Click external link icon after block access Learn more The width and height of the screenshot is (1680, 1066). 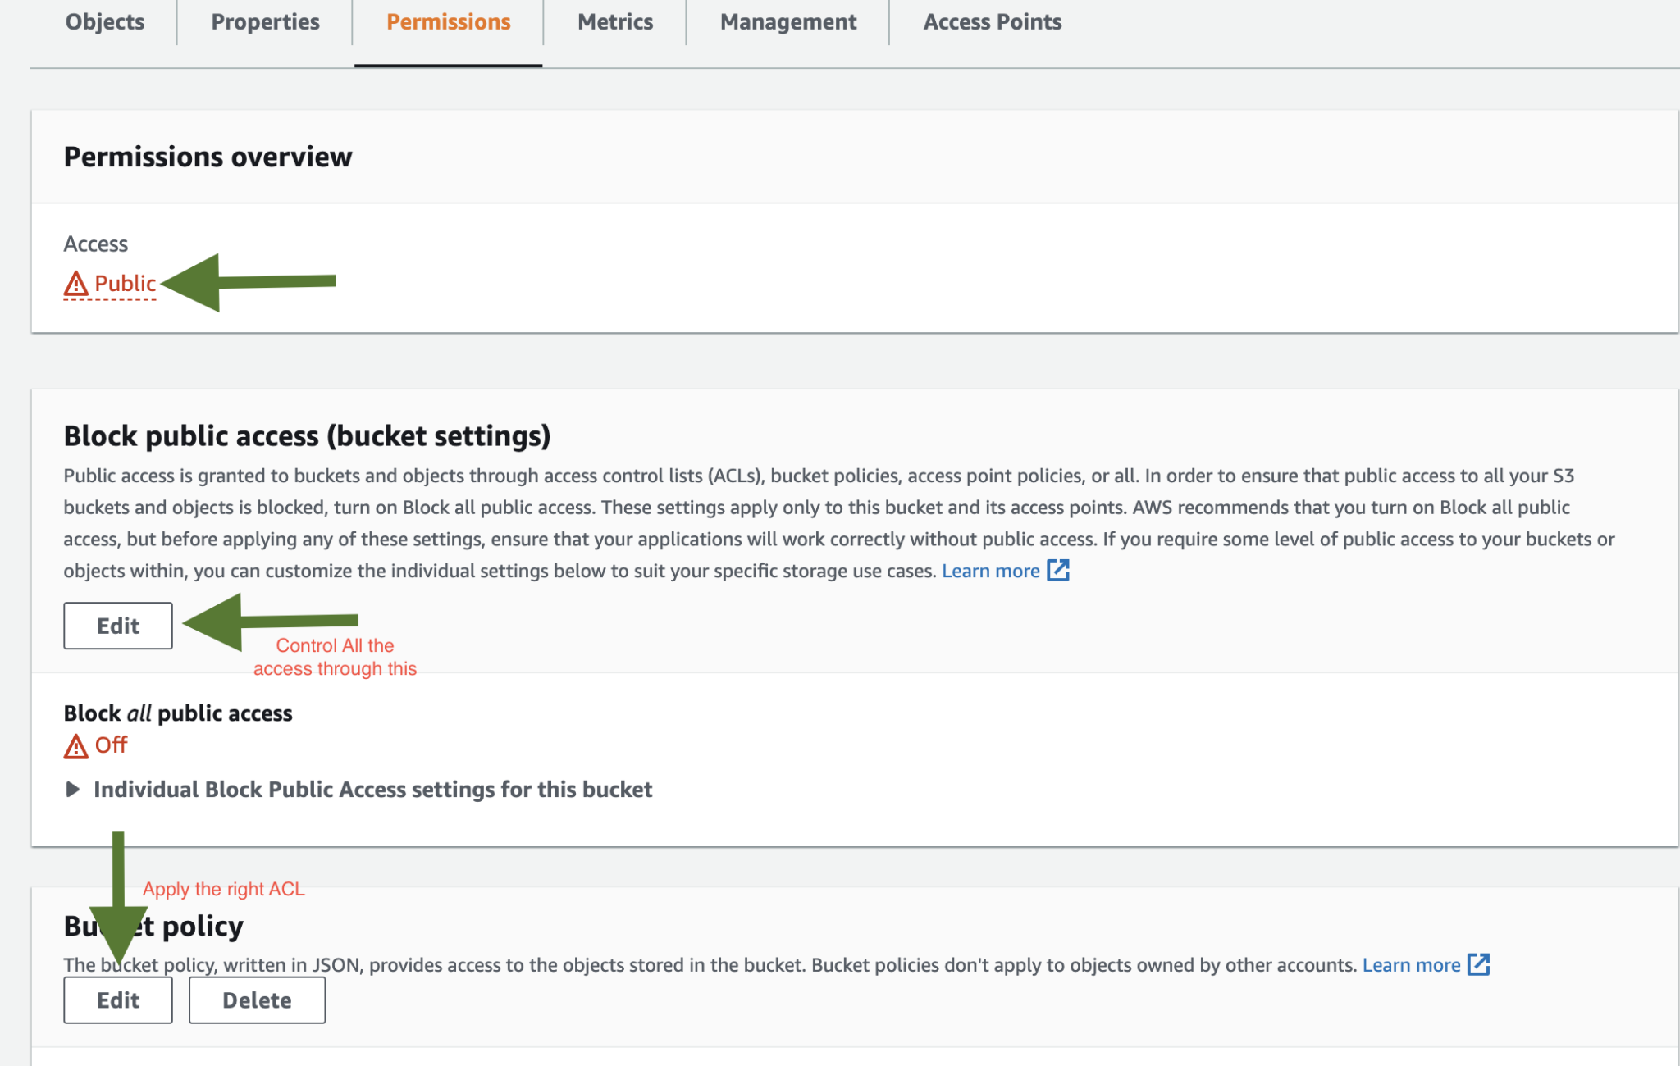[1060, 570]
